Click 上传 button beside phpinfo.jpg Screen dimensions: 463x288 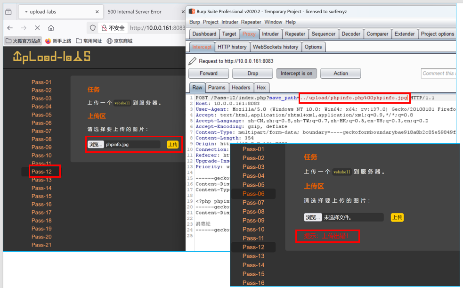(173, 144)
